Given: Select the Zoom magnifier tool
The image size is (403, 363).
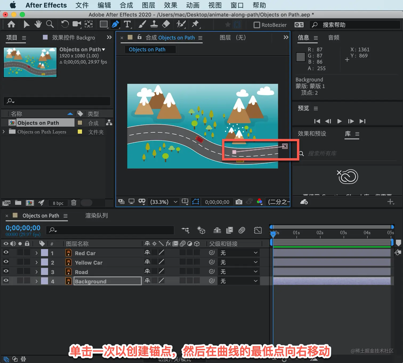Looking at the screenshot, I should (50, 25).
